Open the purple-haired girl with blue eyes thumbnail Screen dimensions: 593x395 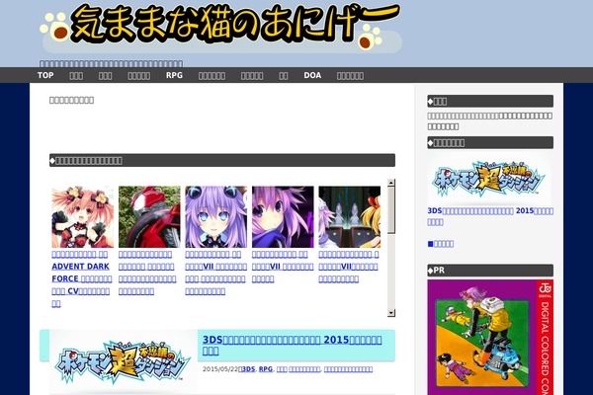(215, 216)
